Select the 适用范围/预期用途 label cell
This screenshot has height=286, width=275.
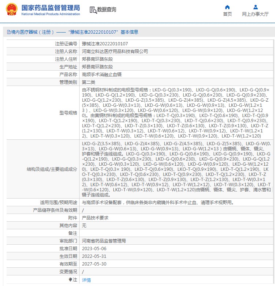tap(43, 203)
